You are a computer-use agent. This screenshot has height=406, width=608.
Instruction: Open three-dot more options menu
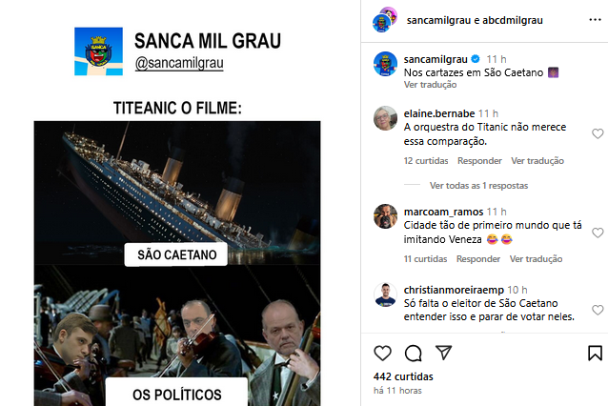click(x=595, y=19)
